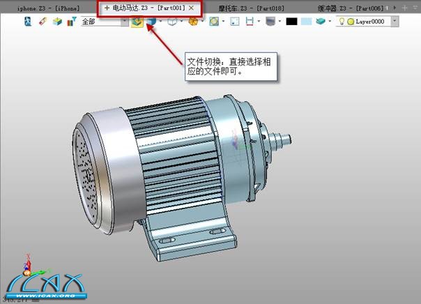Open the Layer0000 layer selector
The image size is (421, 304).
[367, 22]
